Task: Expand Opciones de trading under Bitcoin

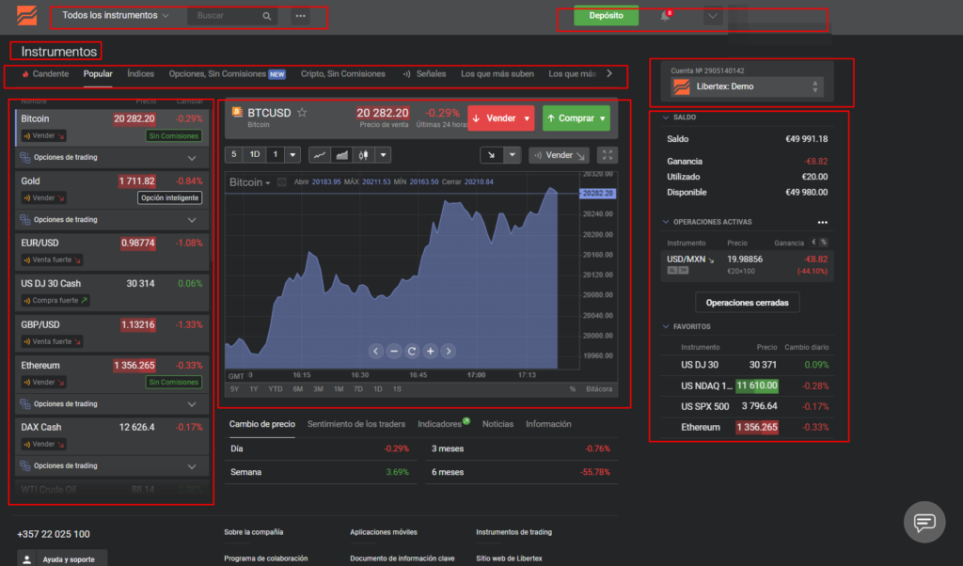Action: pos(112,158)
